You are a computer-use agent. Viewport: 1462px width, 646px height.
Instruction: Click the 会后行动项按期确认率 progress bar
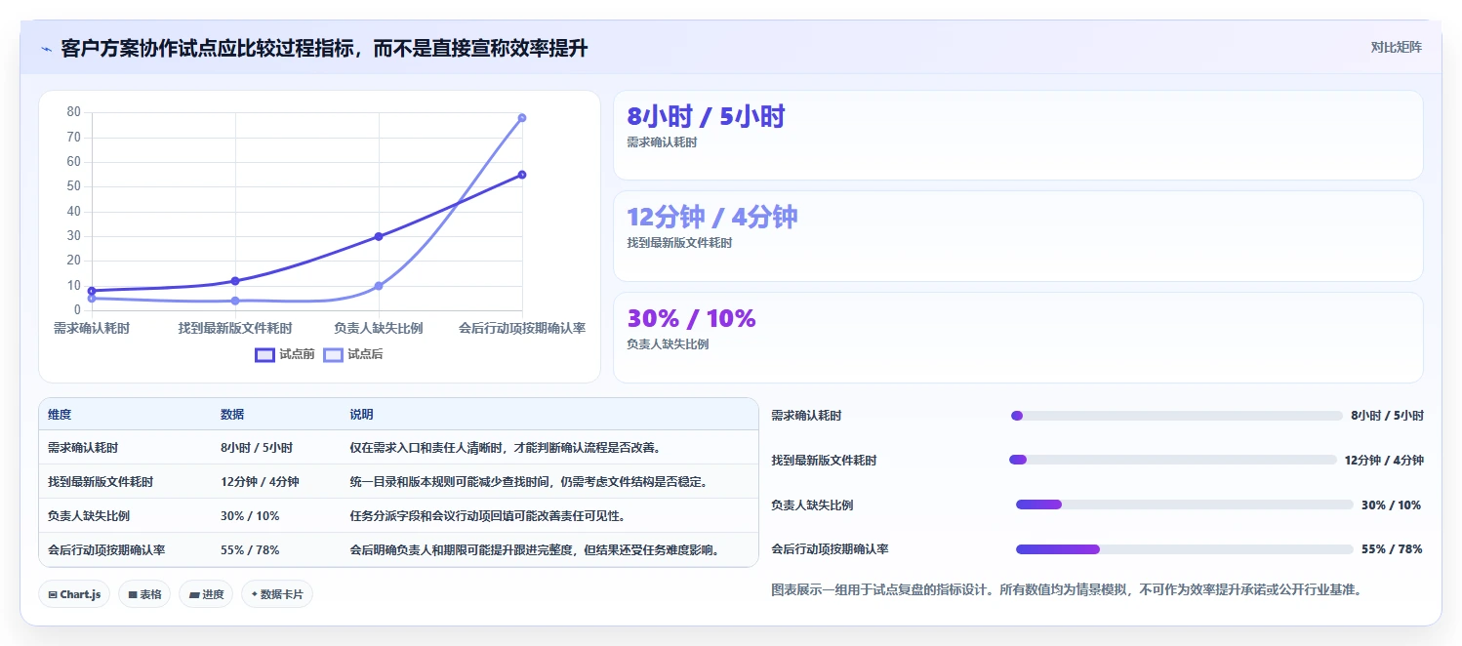pos(1185,549)
